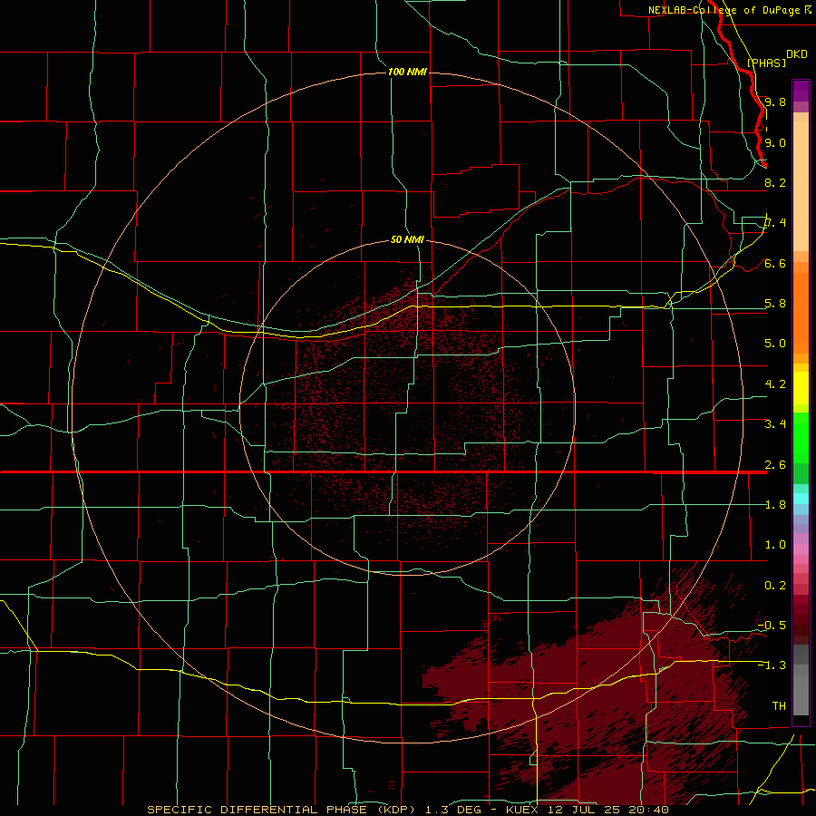Click the 4.2 legend scale value
The image size is (816, 816).
775,384
